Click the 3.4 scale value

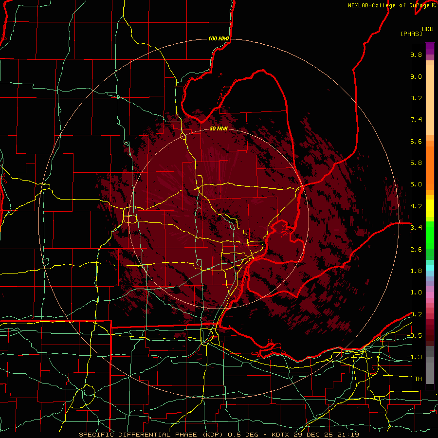(416, 228)
